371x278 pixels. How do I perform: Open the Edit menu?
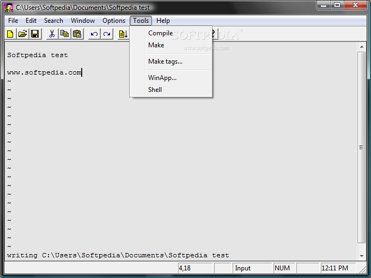click(x=31, y=21)
